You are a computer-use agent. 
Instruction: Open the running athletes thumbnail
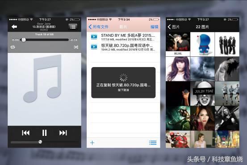click(227, 93)
